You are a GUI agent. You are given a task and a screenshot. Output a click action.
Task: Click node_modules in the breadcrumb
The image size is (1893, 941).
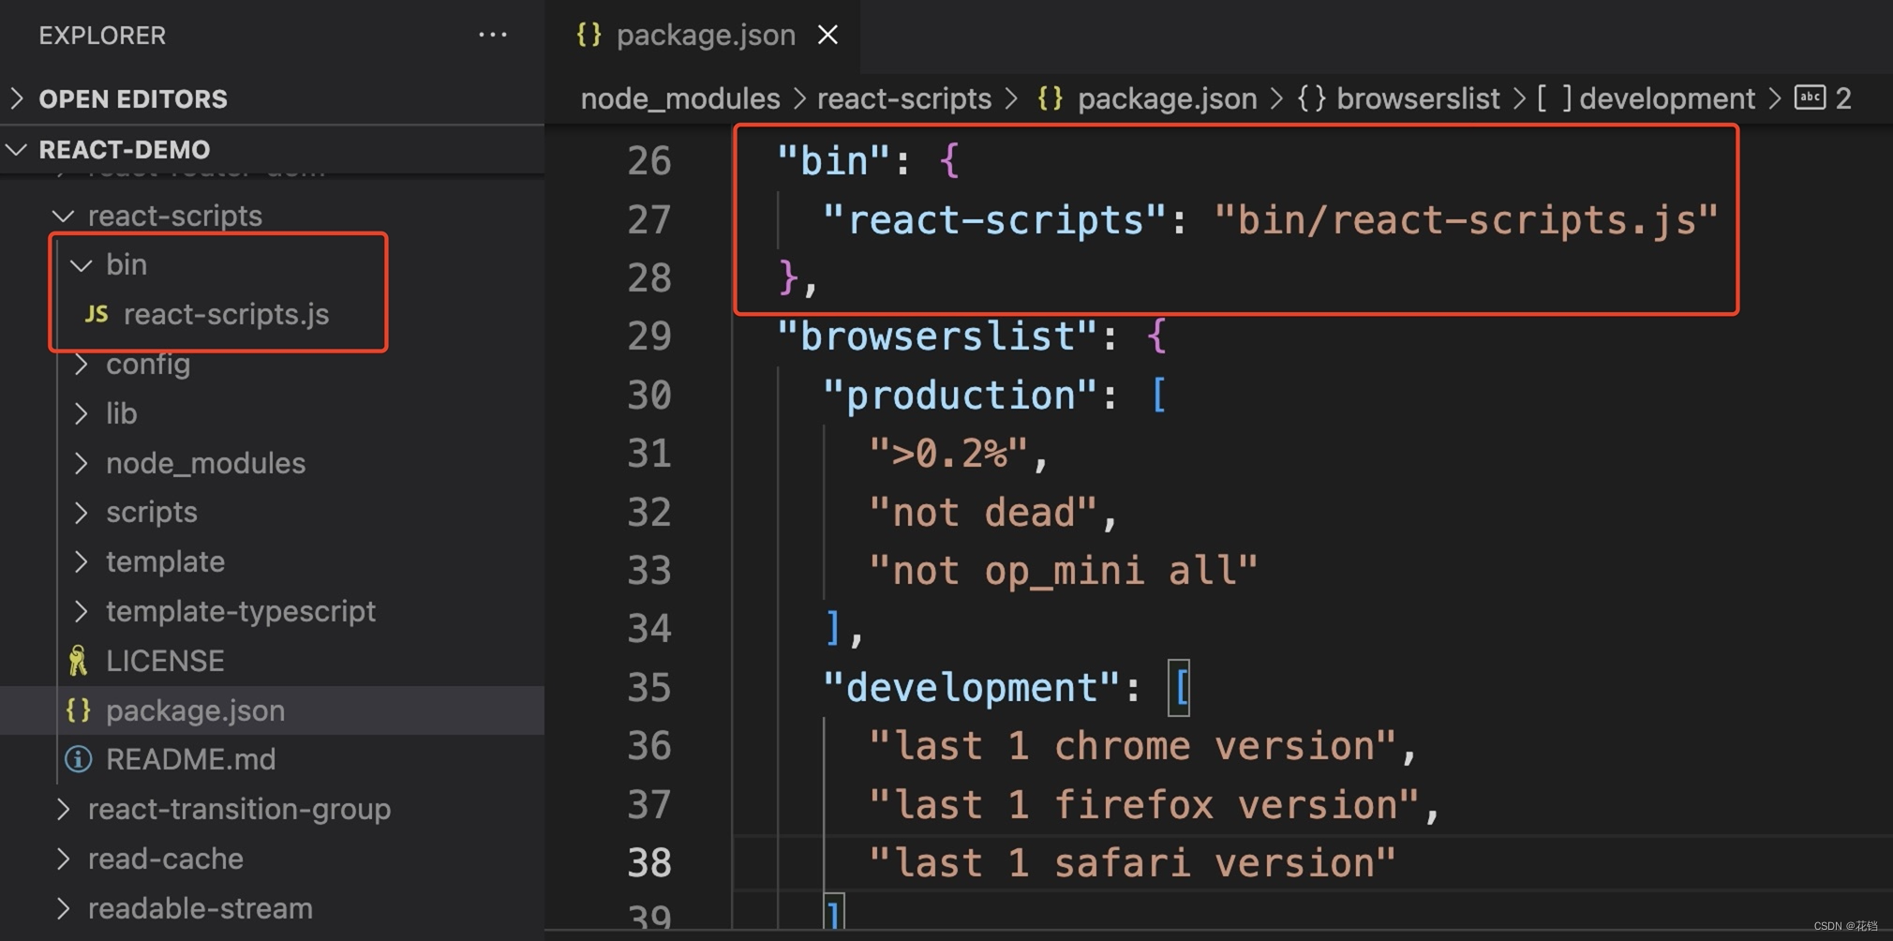680,98
